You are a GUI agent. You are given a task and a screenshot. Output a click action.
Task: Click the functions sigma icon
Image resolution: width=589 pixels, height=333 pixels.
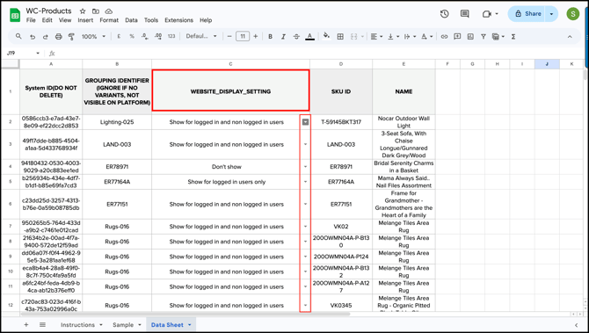(513, 36)
